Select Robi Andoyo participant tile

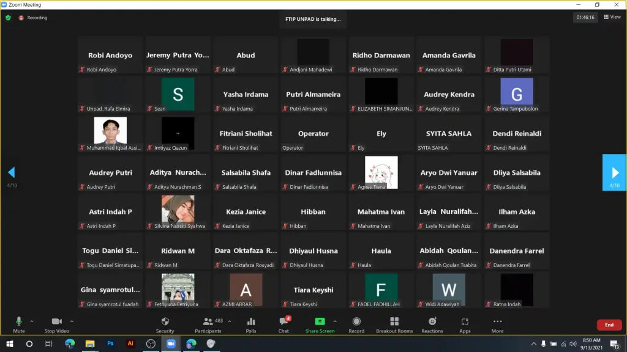coord(110,56)
